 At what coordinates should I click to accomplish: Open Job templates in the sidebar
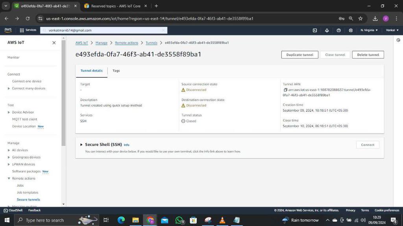click(x=28, y=193)
